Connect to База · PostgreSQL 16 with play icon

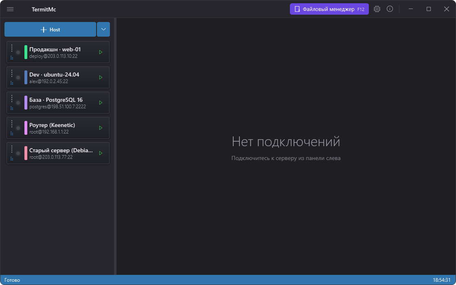tap(101, 103)
